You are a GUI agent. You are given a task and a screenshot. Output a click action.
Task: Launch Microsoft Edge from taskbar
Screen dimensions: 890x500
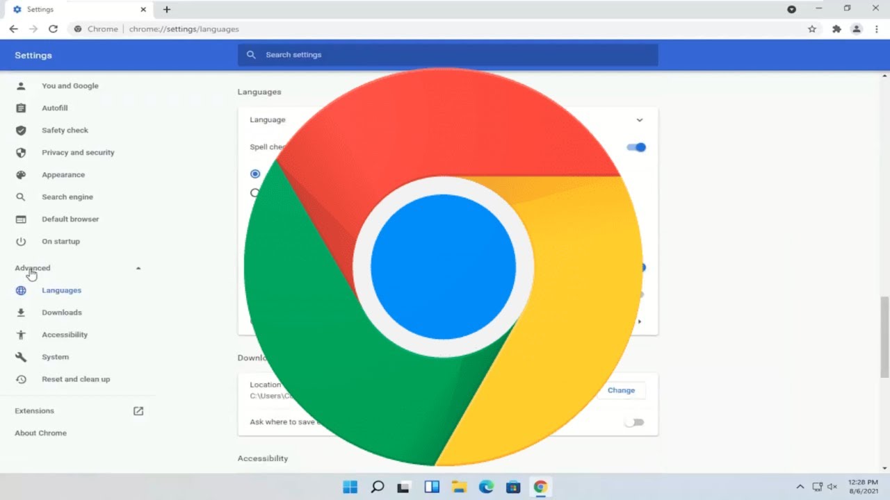(x=486, y=487)
